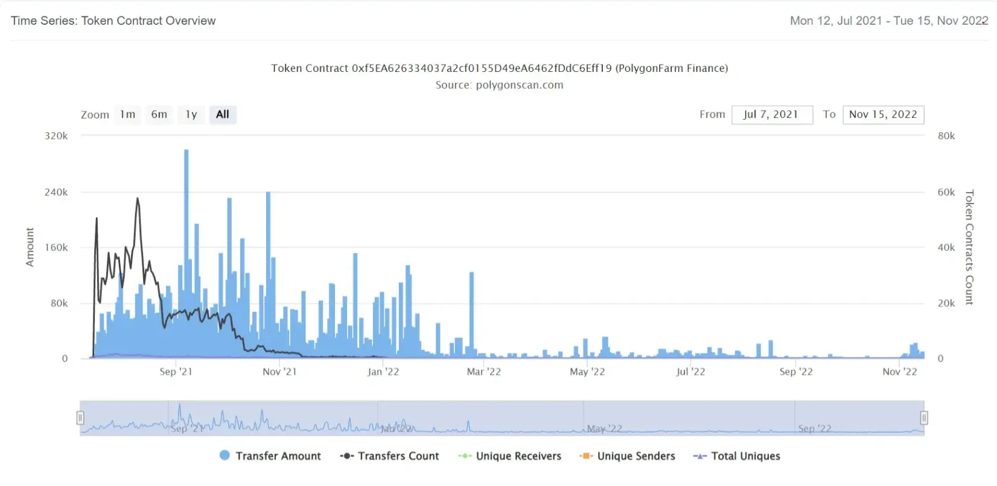Image resolution: width=997 pixels, height=486 pixels.
Task: Click the Token Contracts Count axis title
Action: pyautogui.click(x=969, y=248)
